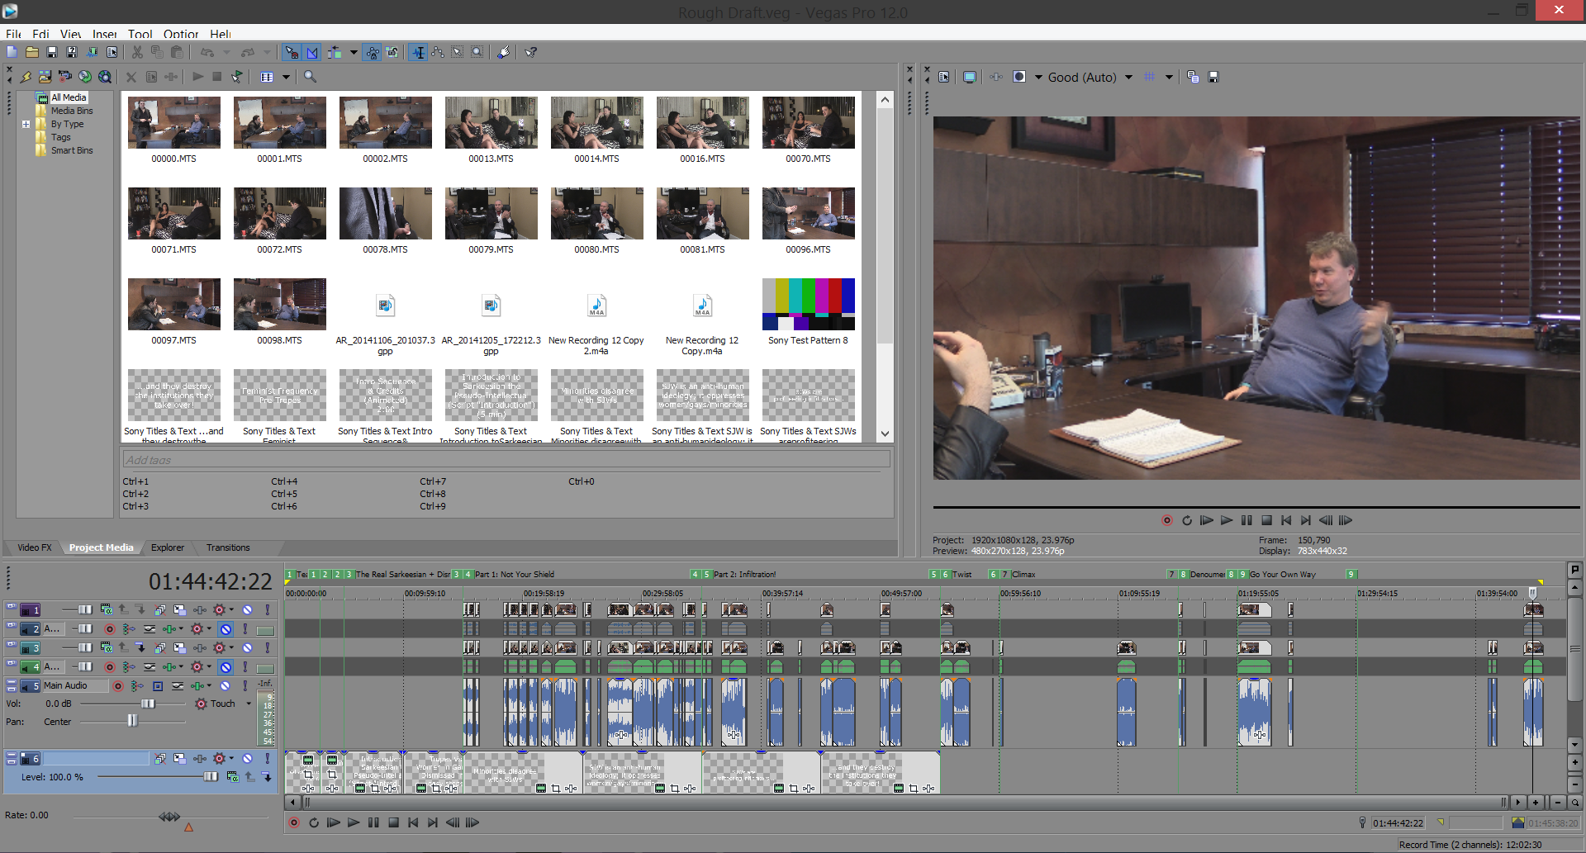Click the What's This help icon
Image resolution: width=1586 pixels, height=853 pixels.
coord(531,52)
